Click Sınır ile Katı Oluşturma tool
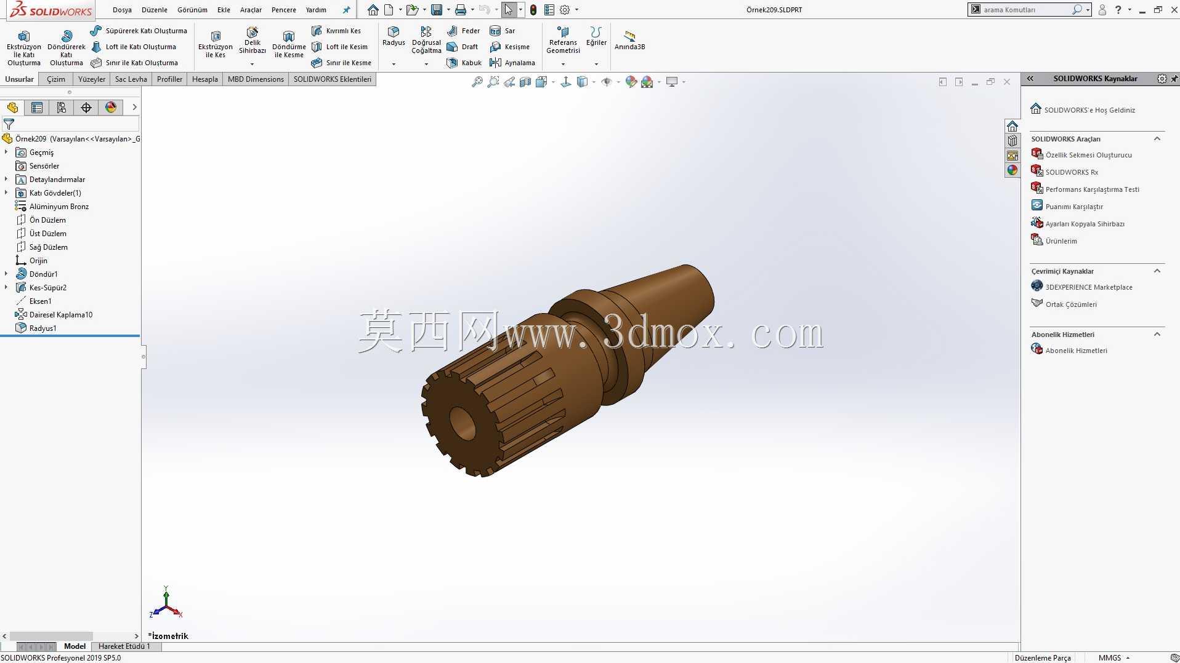 (134, 63)
